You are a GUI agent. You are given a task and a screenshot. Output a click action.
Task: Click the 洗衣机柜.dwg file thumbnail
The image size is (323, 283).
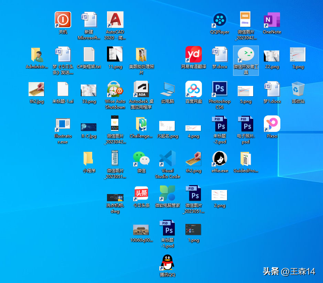[x=115, y=197]
